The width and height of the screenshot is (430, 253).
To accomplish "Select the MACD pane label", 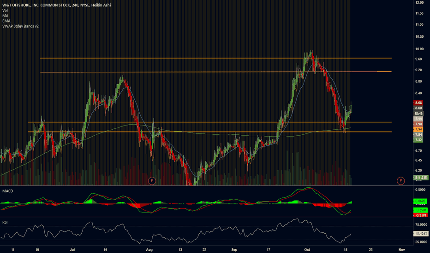I will 8,191.
